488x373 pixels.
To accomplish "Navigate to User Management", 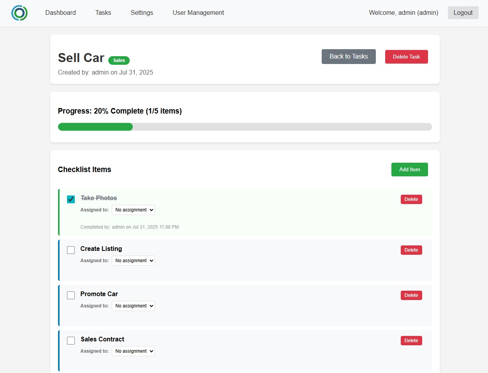I will coord(198,12).
